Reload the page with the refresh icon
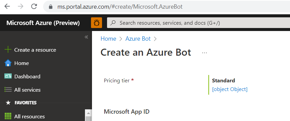This screenshot has height=121, width=290. (34, 6)
